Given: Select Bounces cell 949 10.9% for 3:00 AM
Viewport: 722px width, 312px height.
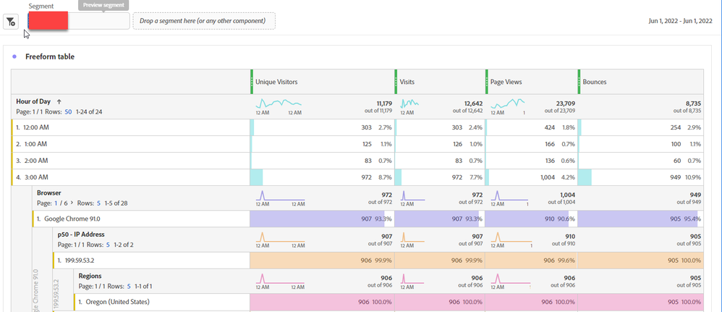Looking at the screenshot, I should coord(640,177).
